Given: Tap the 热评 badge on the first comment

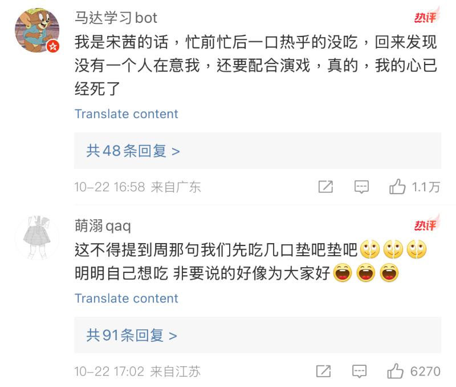Looking at the screenshot, I should point(425,18).
